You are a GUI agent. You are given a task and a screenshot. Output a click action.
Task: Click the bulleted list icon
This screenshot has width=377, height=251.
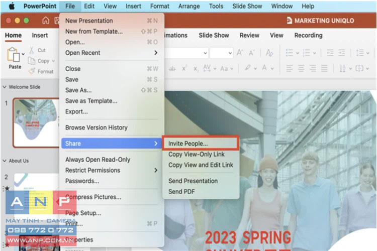(289, 53)
